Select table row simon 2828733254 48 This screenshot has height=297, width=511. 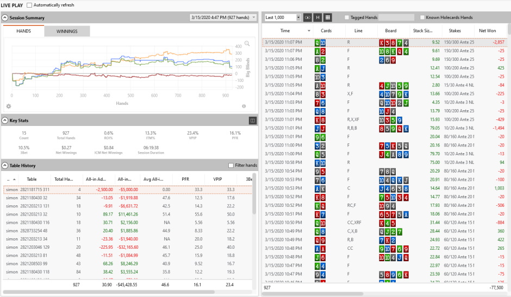127,231
